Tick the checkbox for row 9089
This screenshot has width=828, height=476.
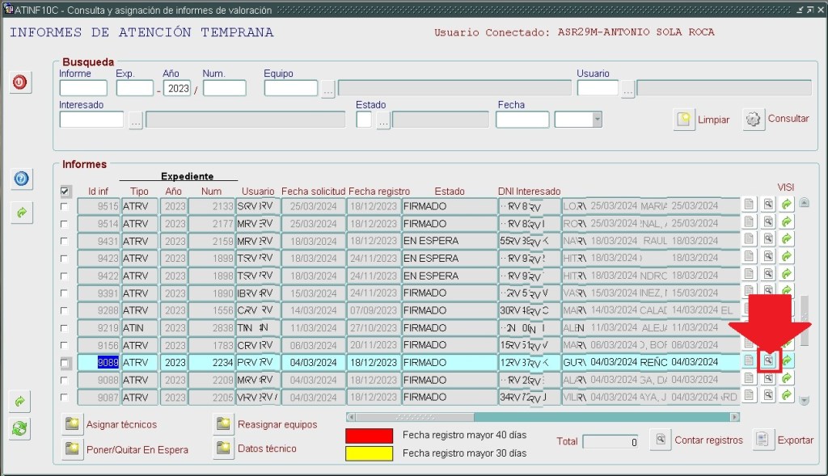65,363
